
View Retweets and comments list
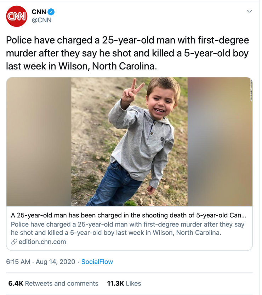[62, 283]
